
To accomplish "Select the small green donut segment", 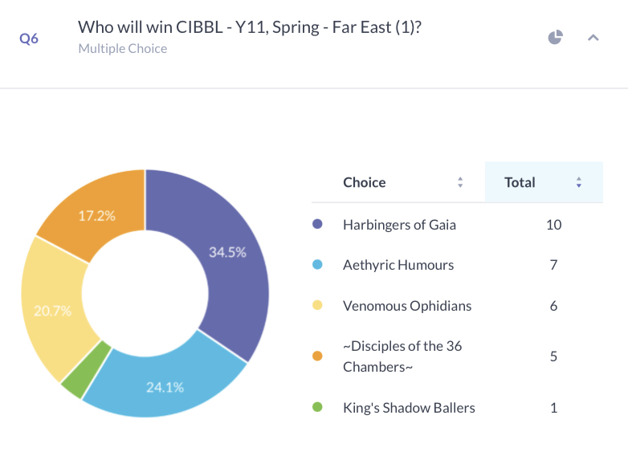I will tap(86, 369).
